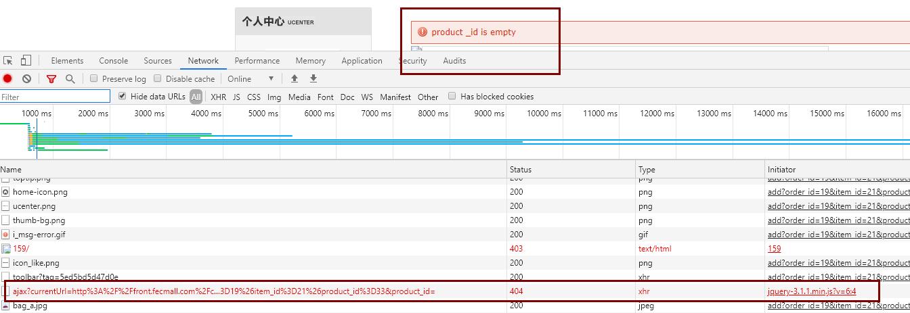
Task: Filter requests by Other
Action: point(428,97)
